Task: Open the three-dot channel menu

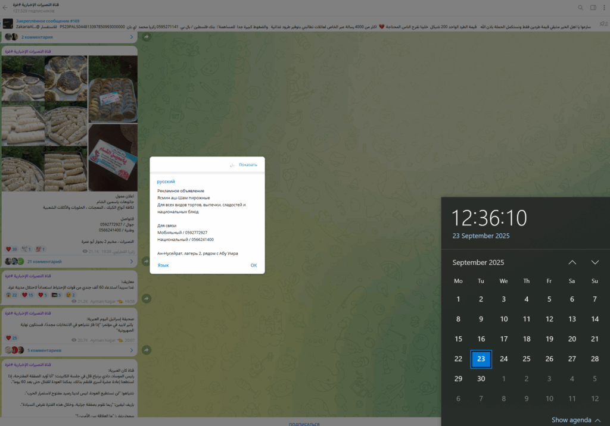Action: tap(605, 8)
